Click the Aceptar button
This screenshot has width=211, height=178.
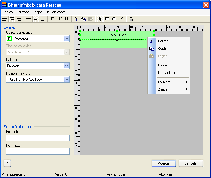(164, 163)
